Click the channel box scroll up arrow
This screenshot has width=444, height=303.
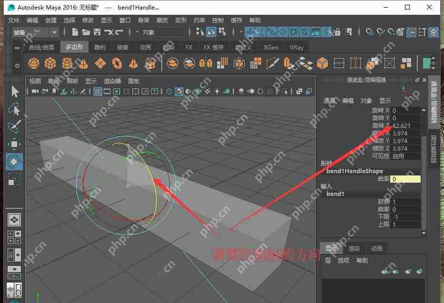424,110
